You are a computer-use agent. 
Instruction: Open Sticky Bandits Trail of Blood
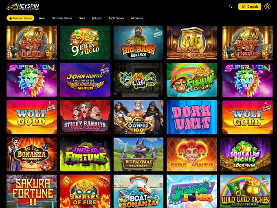click(85, 117)
